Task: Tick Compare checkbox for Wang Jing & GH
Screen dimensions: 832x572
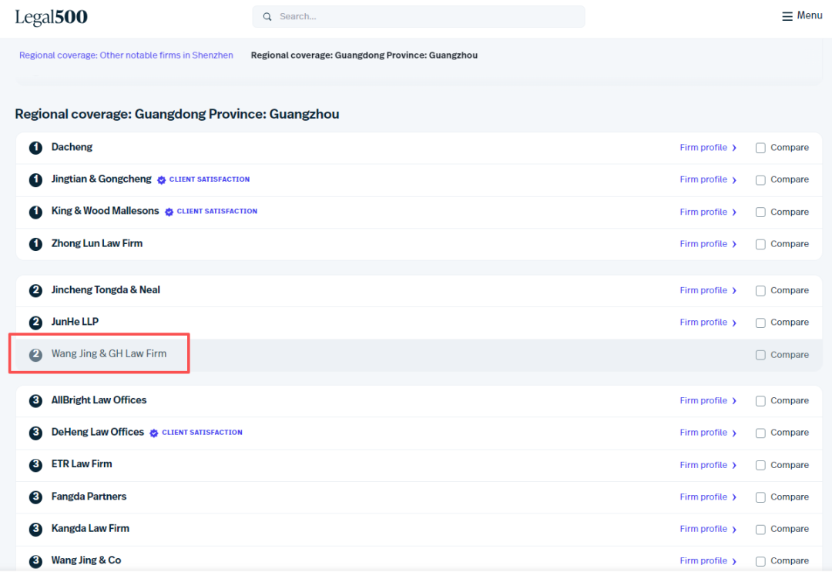Action: click(x=760, y=355)
